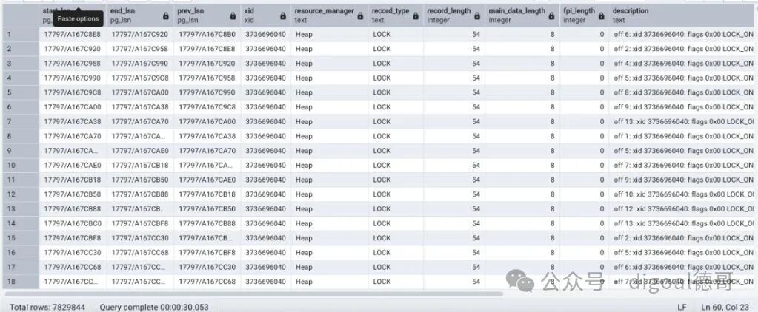Image resolution: width=758 pixels, height=312 pixels.
Task: Click the lock icon in record_type header
Action: point(416,16)
